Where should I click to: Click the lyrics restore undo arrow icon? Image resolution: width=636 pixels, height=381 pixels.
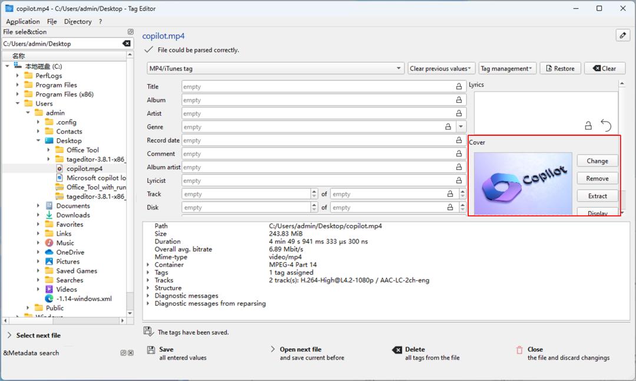tap(606, 125)
